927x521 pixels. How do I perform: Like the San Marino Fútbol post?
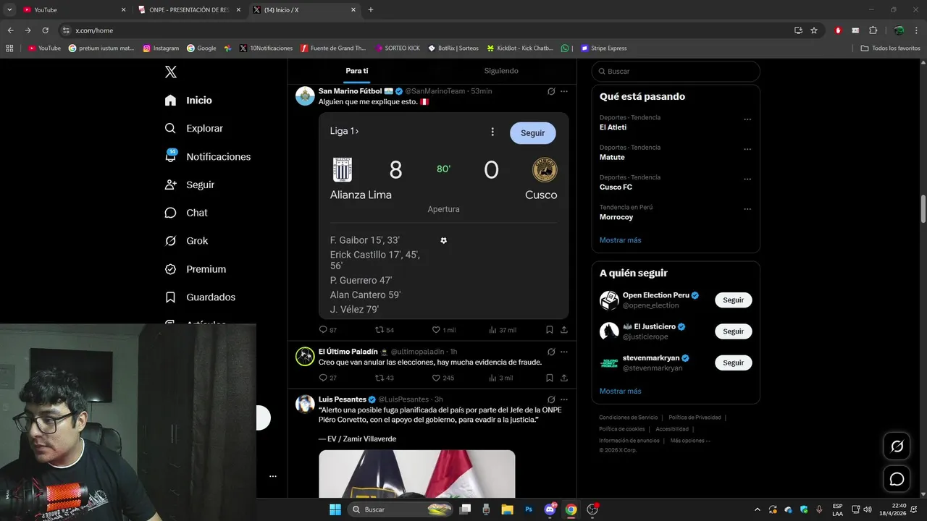436,329
